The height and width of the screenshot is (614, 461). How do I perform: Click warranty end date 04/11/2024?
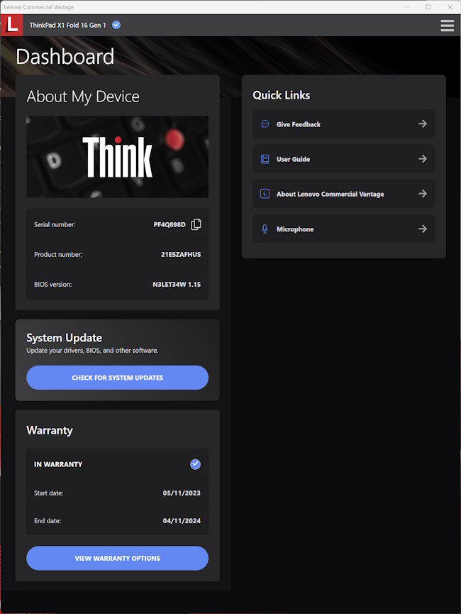pos(182,521)
